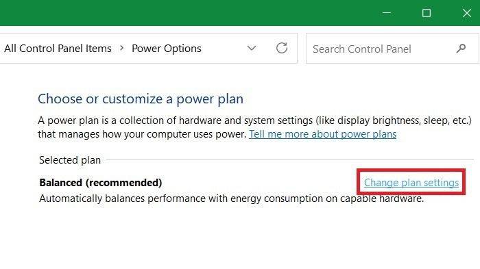Click the search magnifier icon
The image size is (480, 269).
pyautogui.click(x=461, y=49)
